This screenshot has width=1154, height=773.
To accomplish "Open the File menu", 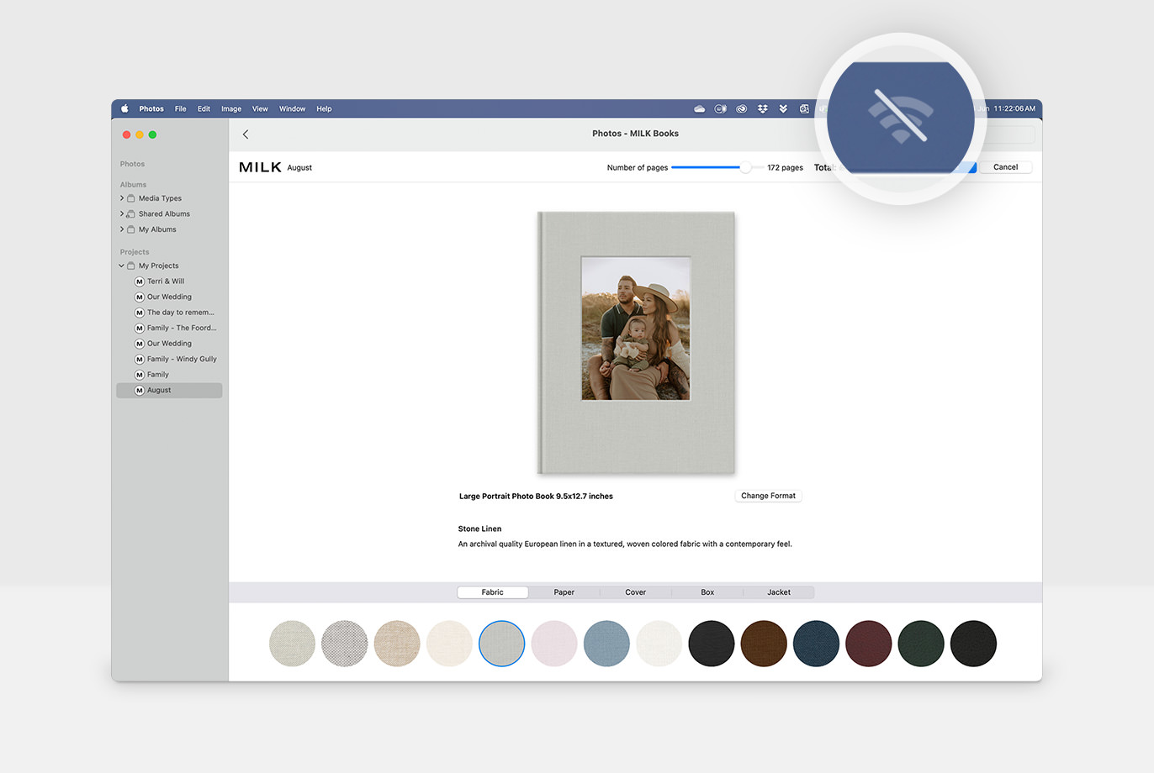I will click(x=181, y=108).
